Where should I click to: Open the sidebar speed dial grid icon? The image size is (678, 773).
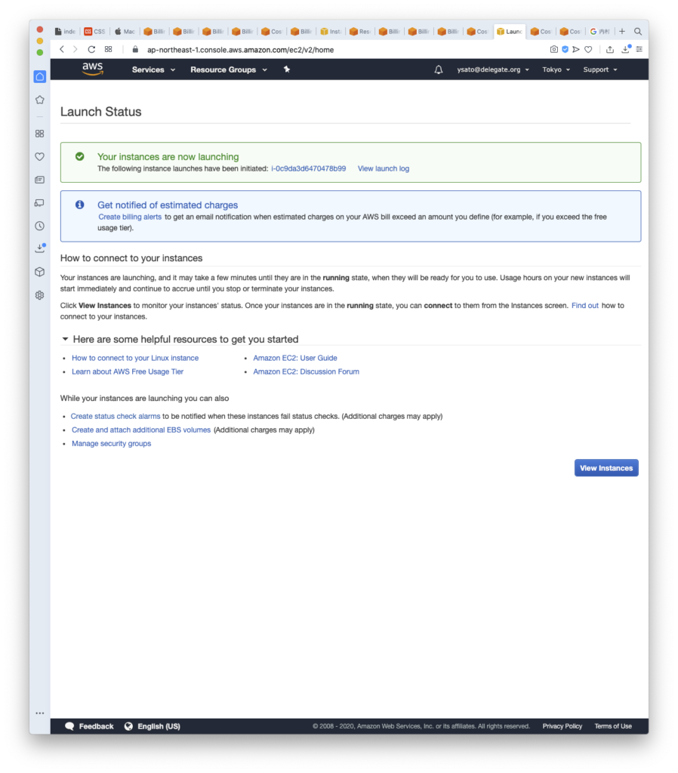(x=40, y=134)
